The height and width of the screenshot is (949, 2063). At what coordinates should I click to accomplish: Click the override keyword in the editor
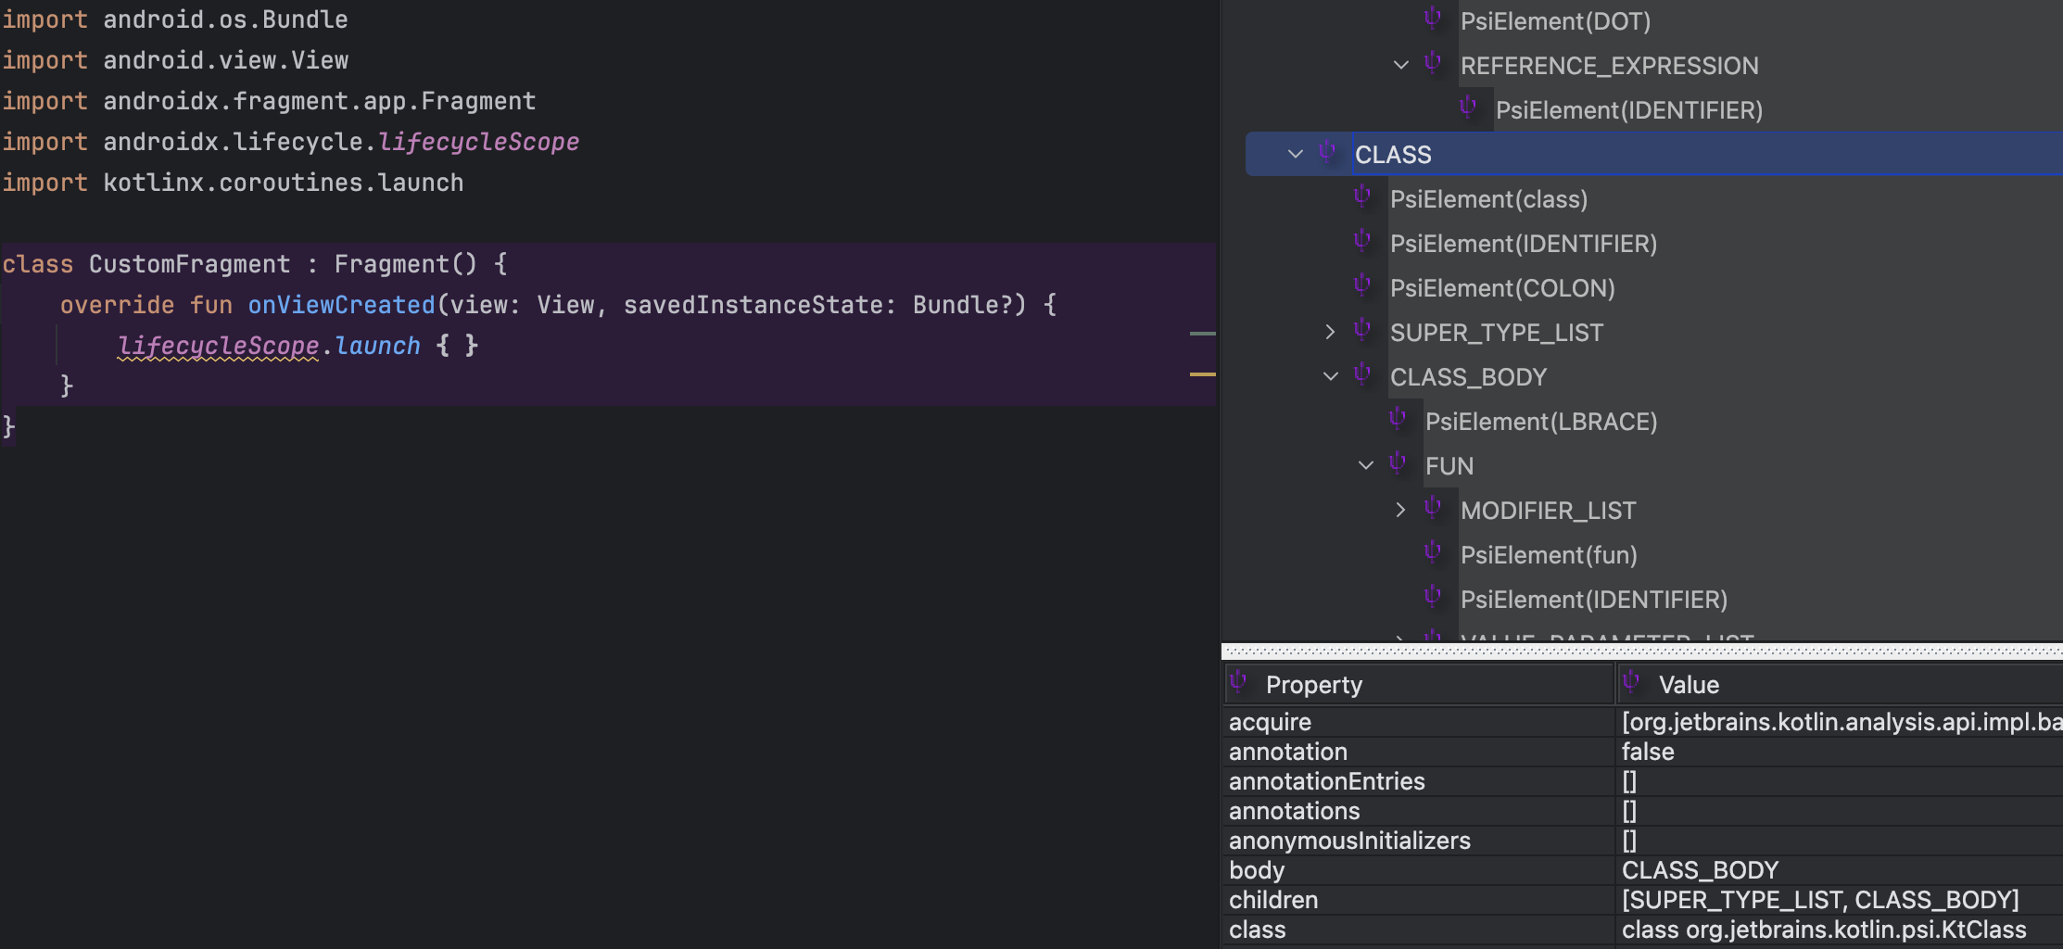click(x=118, y=305)
